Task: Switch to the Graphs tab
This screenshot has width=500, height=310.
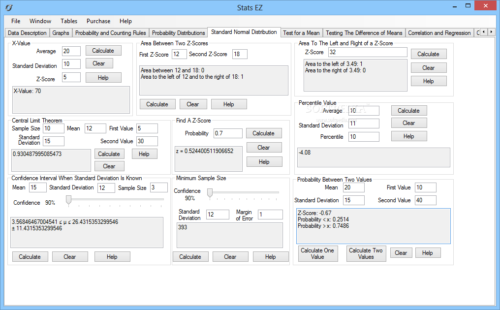Action: click(61, 33)
